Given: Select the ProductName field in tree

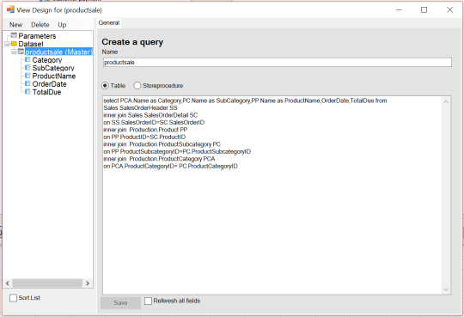Looking at the screenshot, I should 54,76.
